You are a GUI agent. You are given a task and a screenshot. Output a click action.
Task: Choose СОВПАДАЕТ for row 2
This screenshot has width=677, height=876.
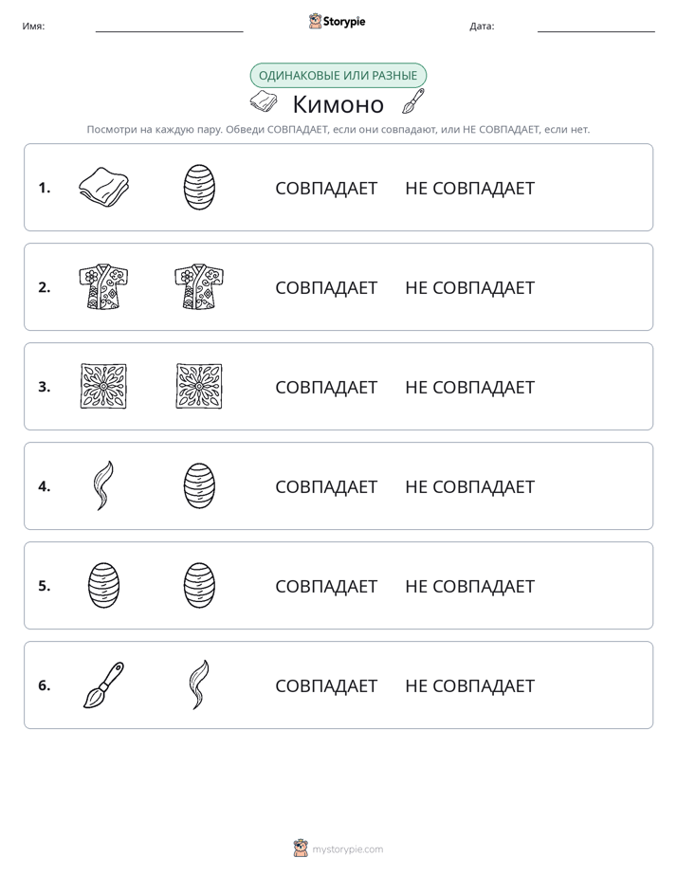click(x=326, y=287)
